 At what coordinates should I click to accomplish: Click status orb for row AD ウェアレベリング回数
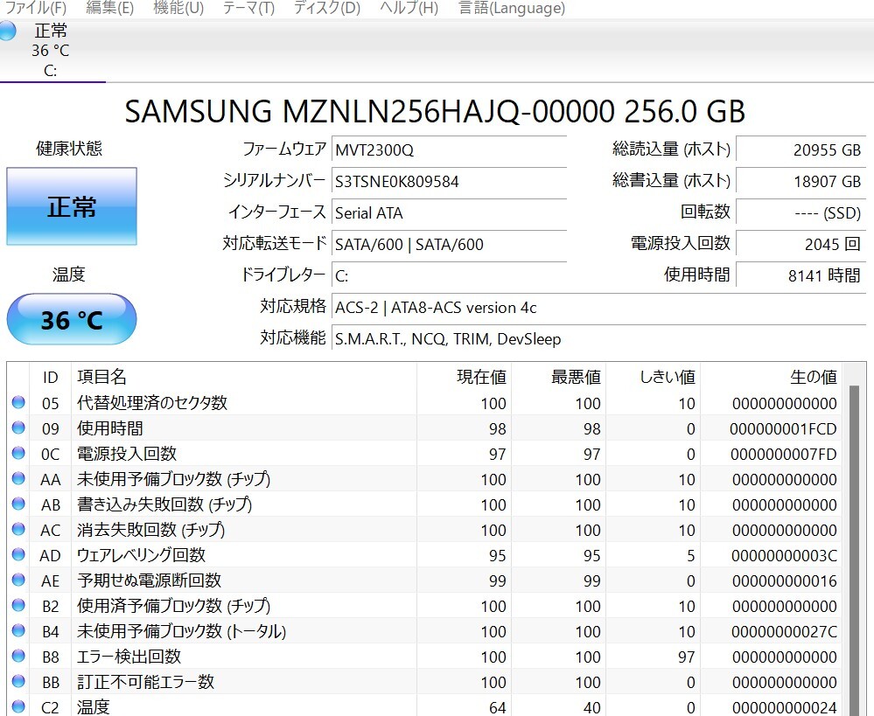(x=18, y=554)
